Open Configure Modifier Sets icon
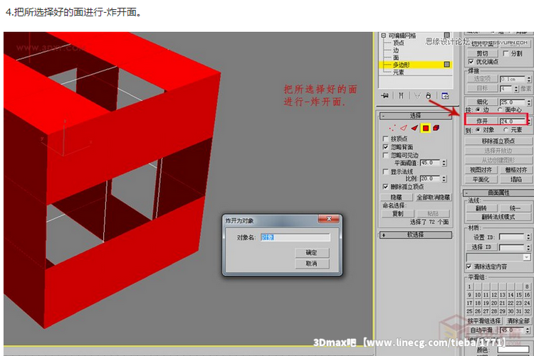This screenshot has width=534, height=356. click(x=445, y=95)
